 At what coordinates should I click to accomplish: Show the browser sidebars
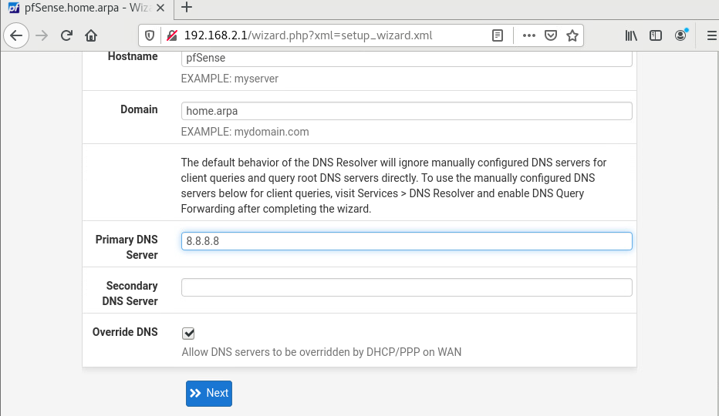coord(656,35)
